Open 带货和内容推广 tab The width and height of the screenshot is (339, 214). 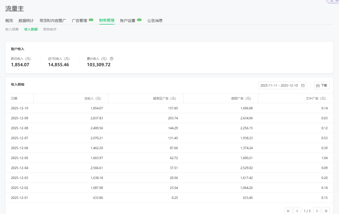pyautogui.click(x=53, y=21)
